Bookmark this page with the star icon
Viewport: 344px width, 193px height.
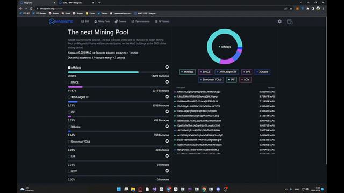[x=291, y=9]
